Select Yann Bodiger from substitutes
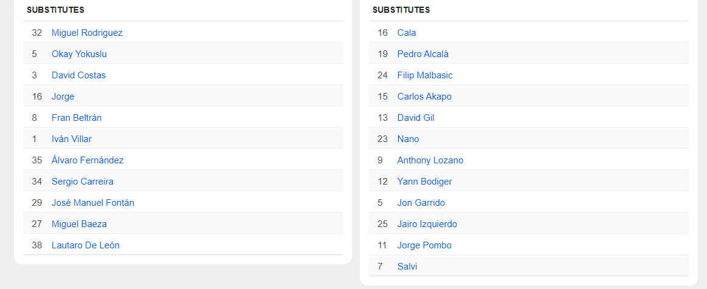Viewport: 707px width, 289px height. (x=425, y=182)
